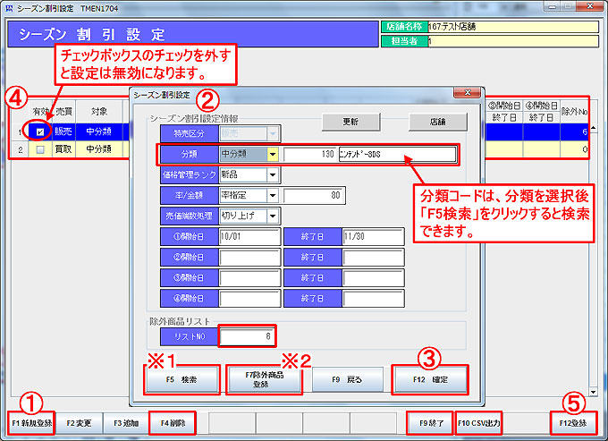Click the F3 追加 button
Image resolution: width=608 pixels, height=441 pixels.
click(126, 423)
